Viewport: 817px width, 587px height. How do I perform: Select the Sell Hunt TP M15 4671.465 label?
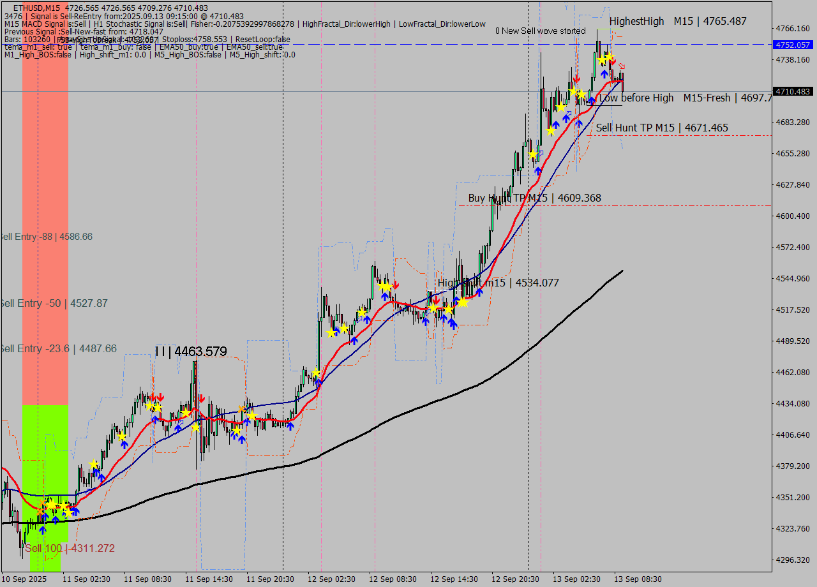pos(662,128)
